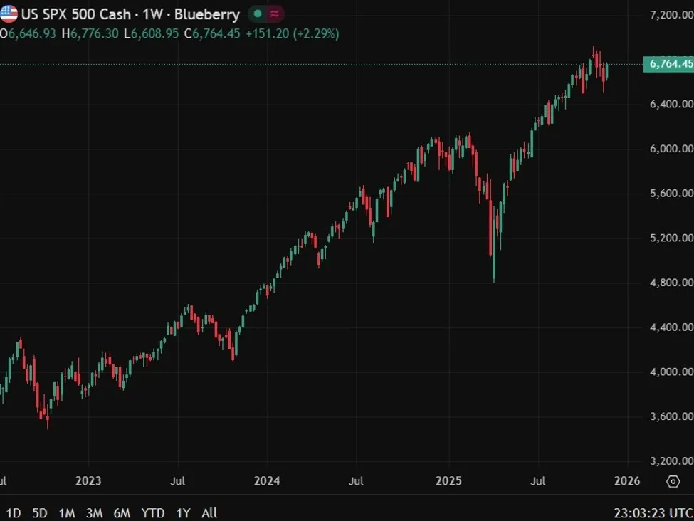Screen dimensions: 694x521
Task: Open chart settings hexagon gear icon
Action: tap(673, 482)
